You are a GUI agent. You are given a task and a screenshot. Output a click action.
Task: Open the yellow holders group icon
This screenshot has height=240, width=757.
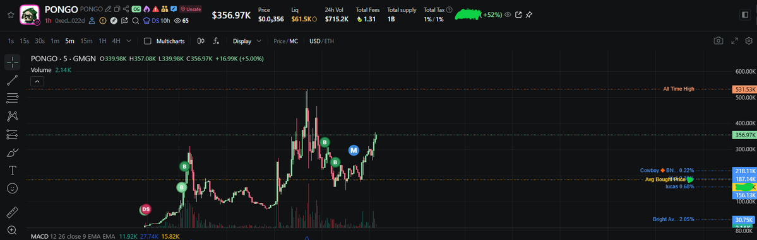[165, 9]
